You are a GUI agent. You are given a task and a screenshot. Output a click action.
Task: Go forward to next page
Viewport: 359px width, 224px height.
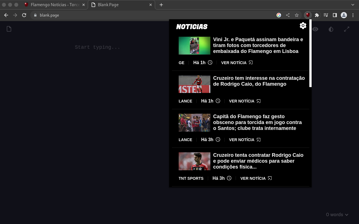point(15,15)
